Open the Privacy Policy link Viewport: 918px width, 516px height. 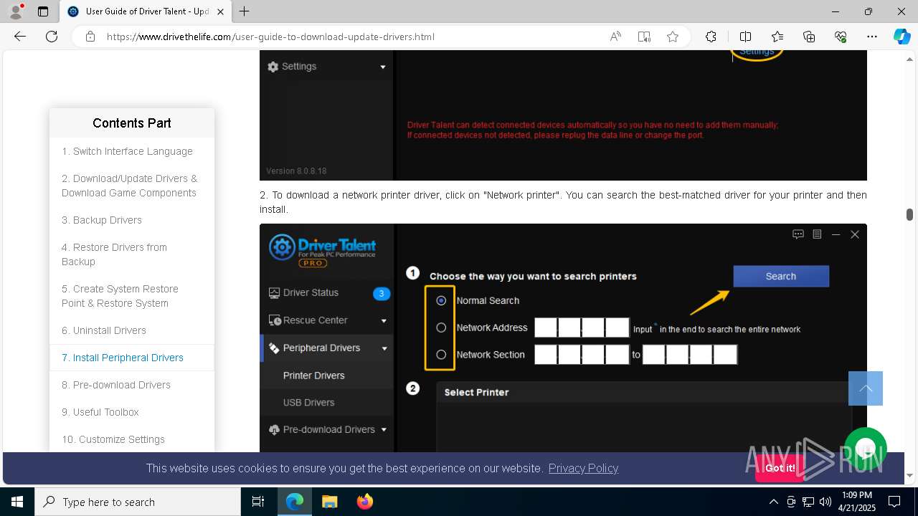pos(583,468)
